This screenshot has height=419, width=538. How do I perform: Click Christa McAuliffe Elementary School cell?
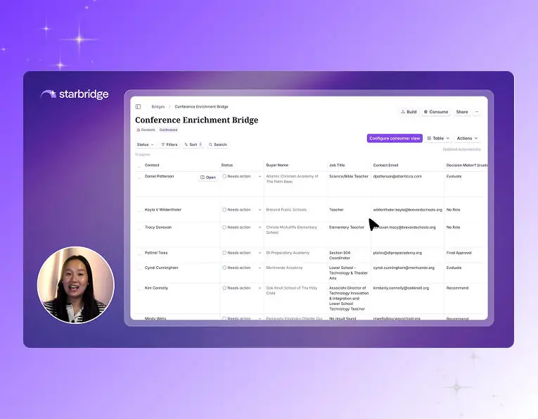click(x=292, y=230)
